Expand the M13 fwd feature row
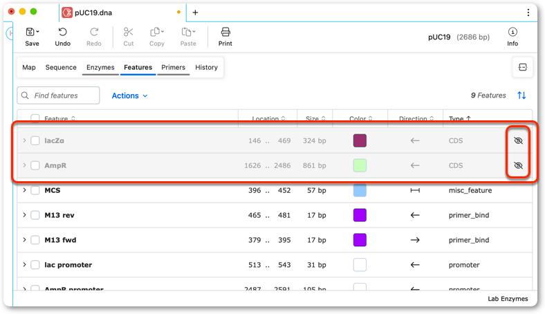This screenshot has height=314, width=545. 24,240
